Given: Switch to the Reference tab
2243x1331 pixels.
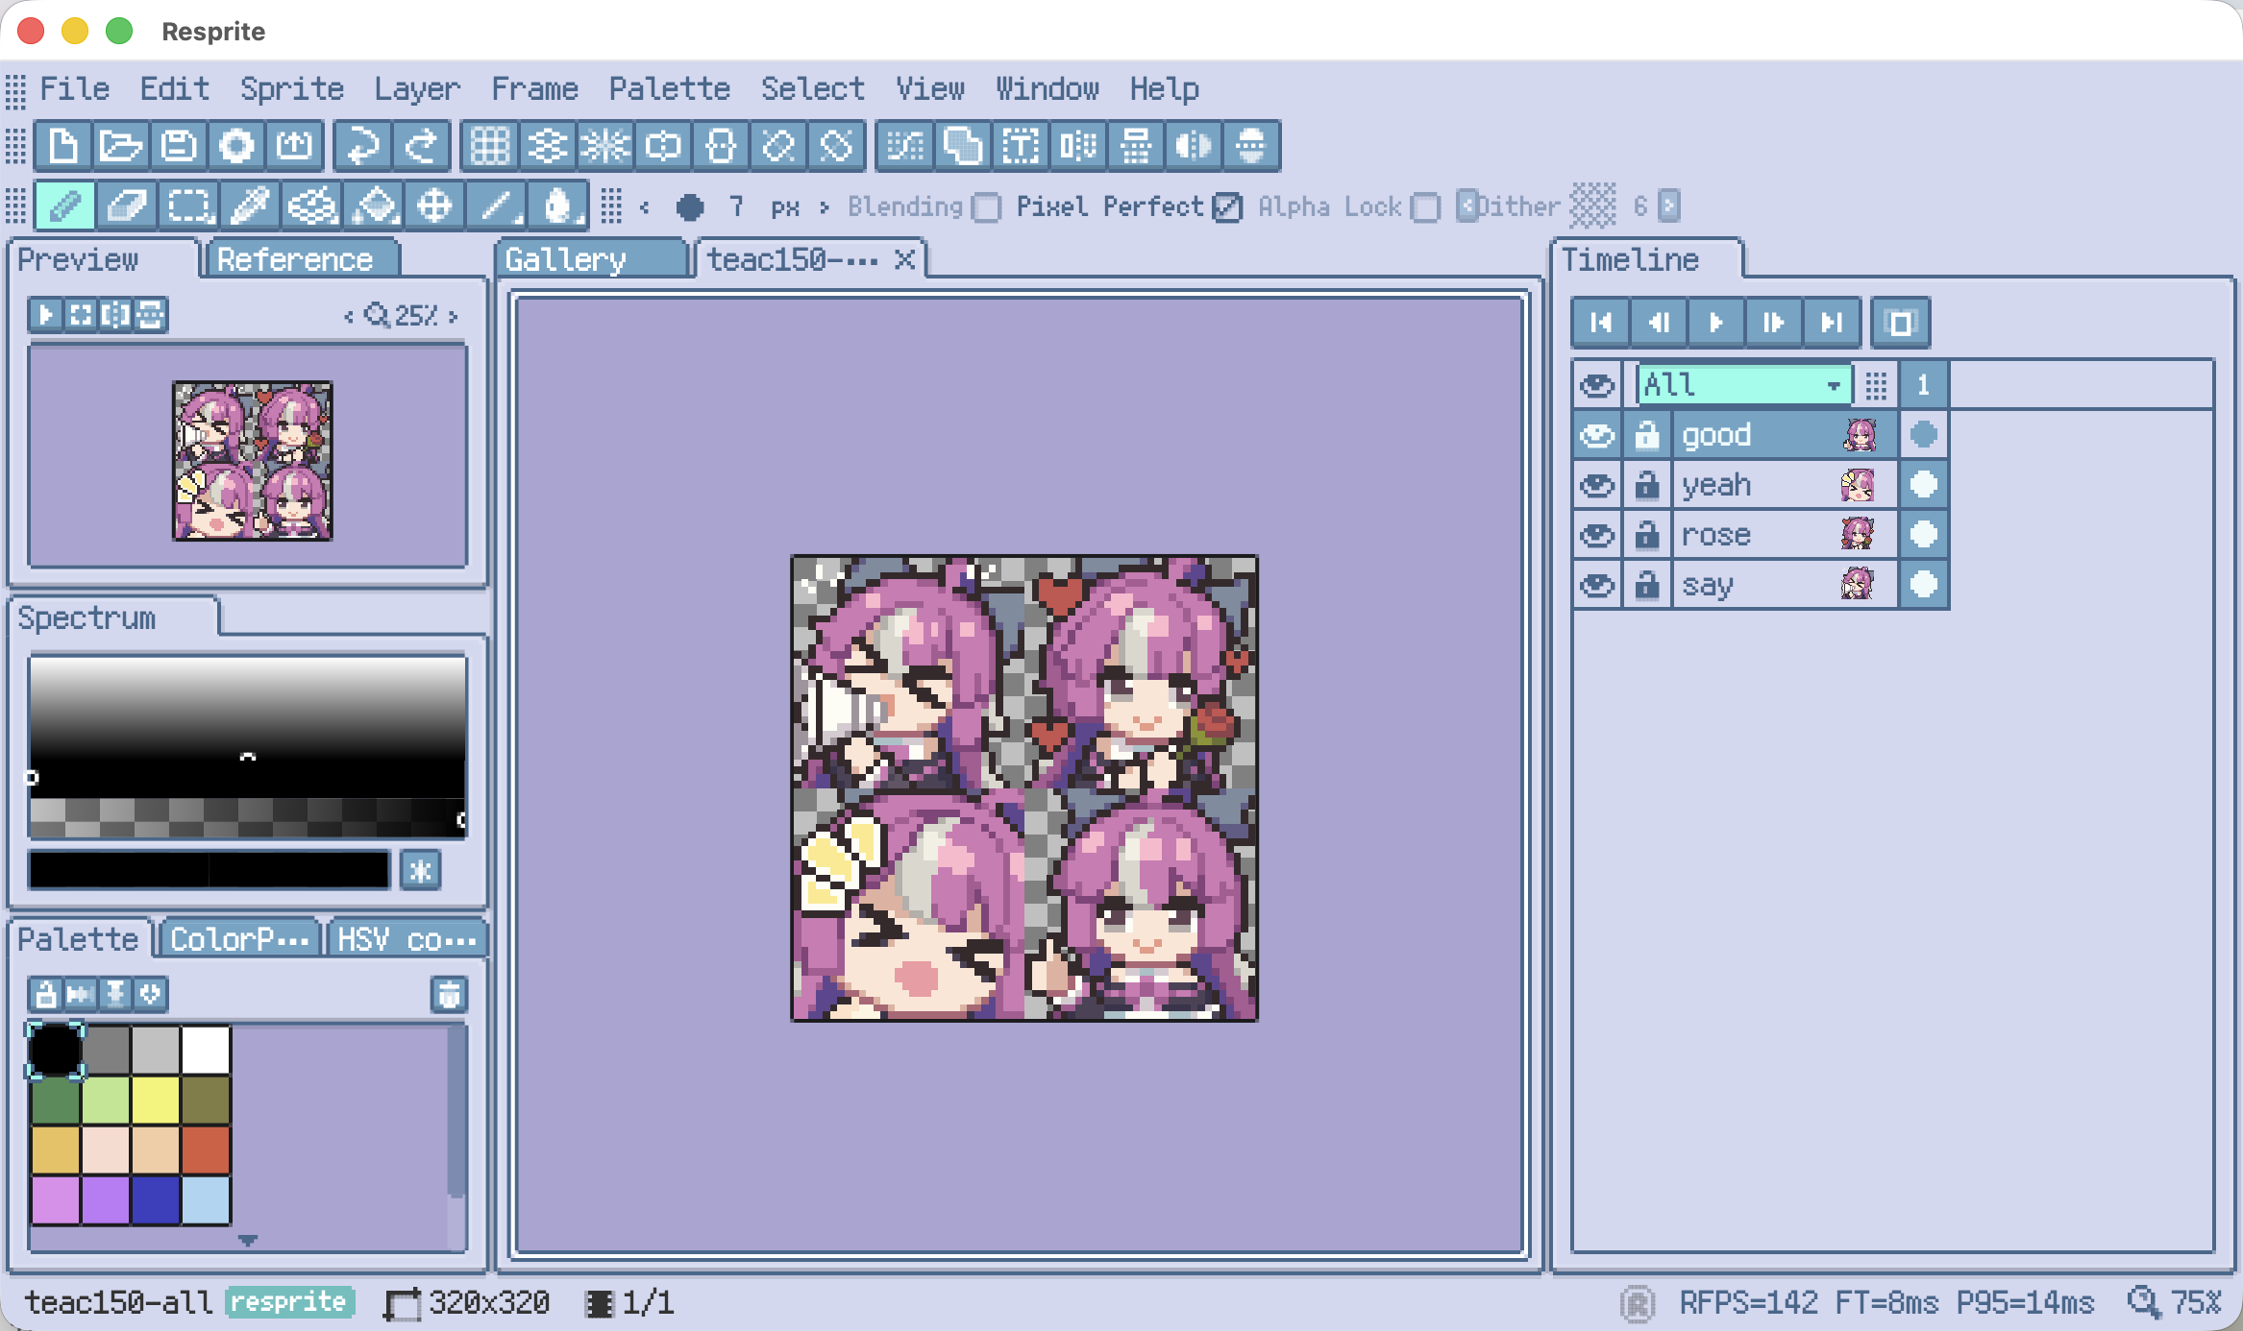Looking at the screenshot, I should pos(295,259).
